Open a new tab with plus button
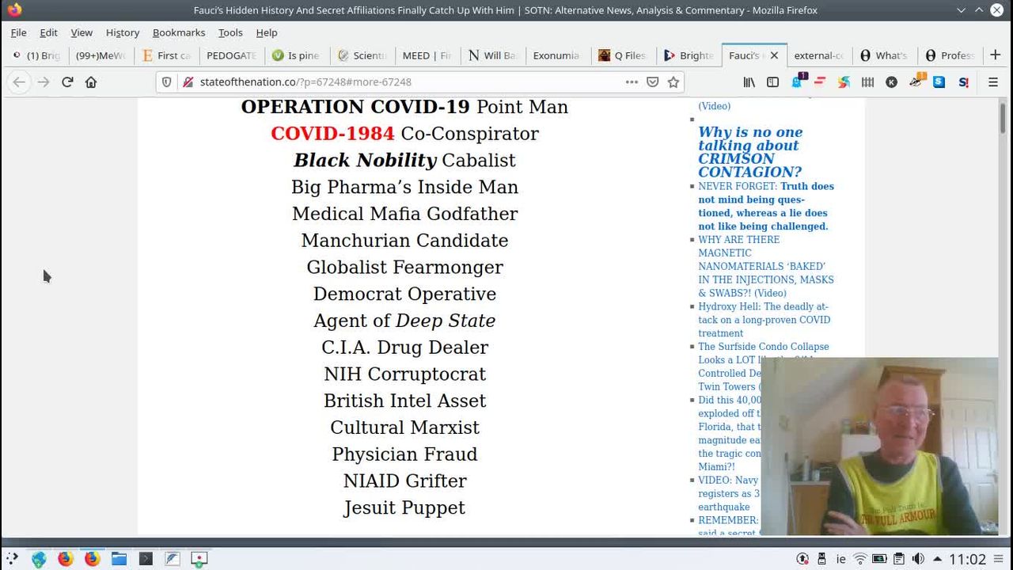 click(x=995, y=55)
